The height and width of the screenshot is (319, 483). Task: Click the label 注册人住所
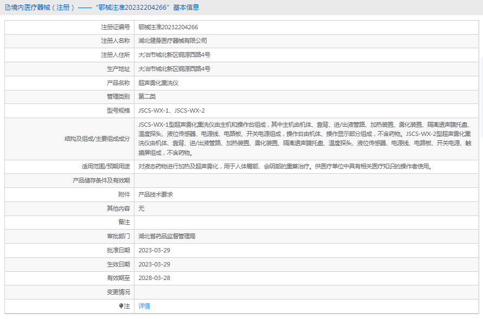click(115, 55)
